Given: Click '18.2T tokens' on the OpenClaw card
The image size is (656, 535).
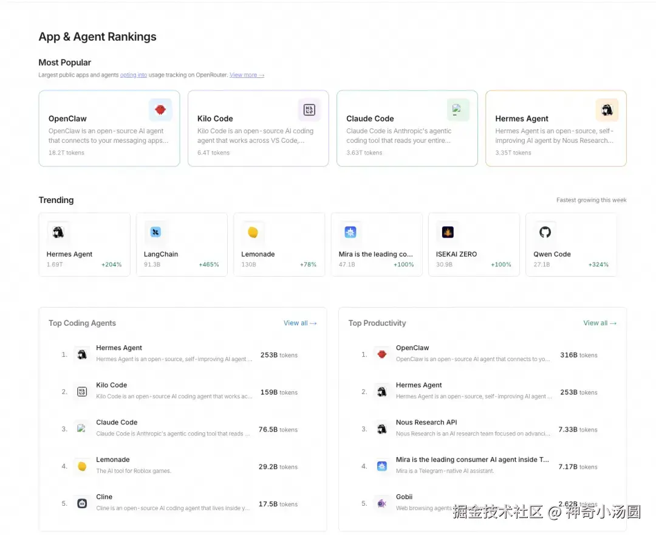Looking at the screenshot, I should 66,153.
